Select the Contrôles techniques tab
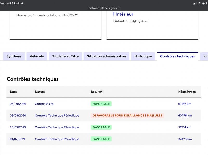Screen dimensions: 208x156 click(x=178, y=56)
